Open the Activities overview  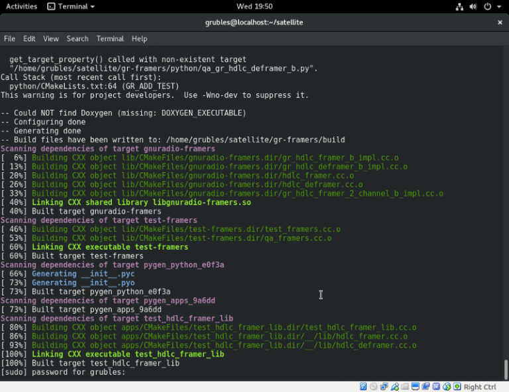(x=21, y=7)
